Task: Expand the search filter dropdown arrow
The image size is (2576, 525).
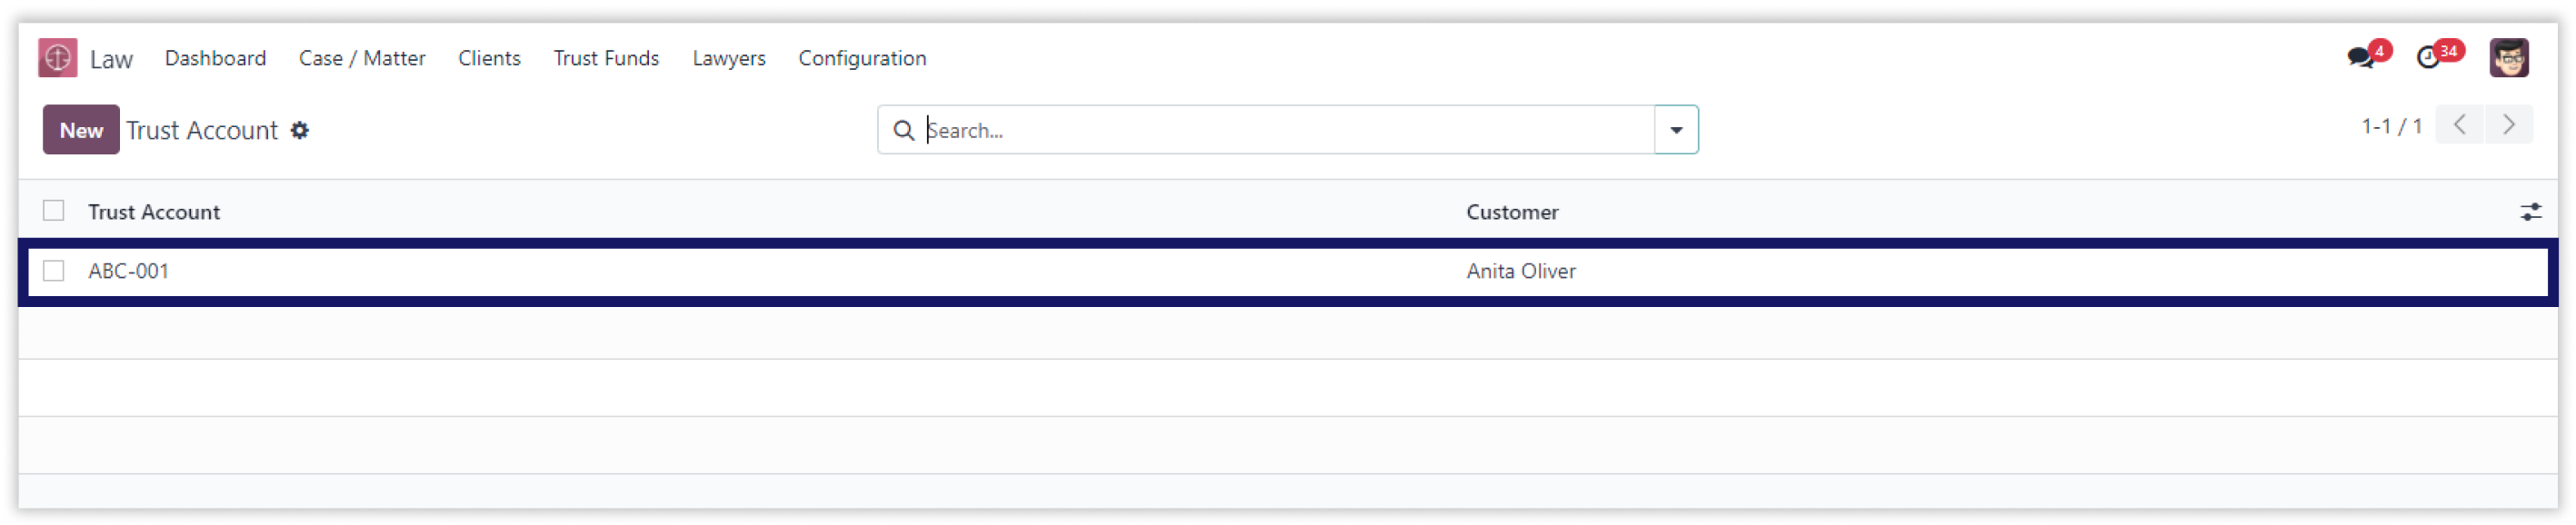Action: [x=1677, y=130]
